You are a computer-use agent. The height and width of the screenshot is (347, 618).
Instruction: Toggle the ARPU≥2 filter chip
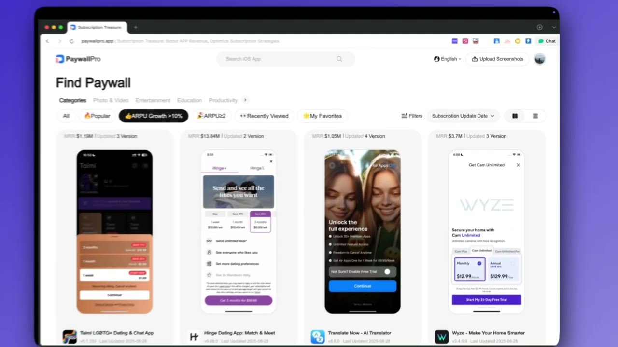click(x=211, y=116)
